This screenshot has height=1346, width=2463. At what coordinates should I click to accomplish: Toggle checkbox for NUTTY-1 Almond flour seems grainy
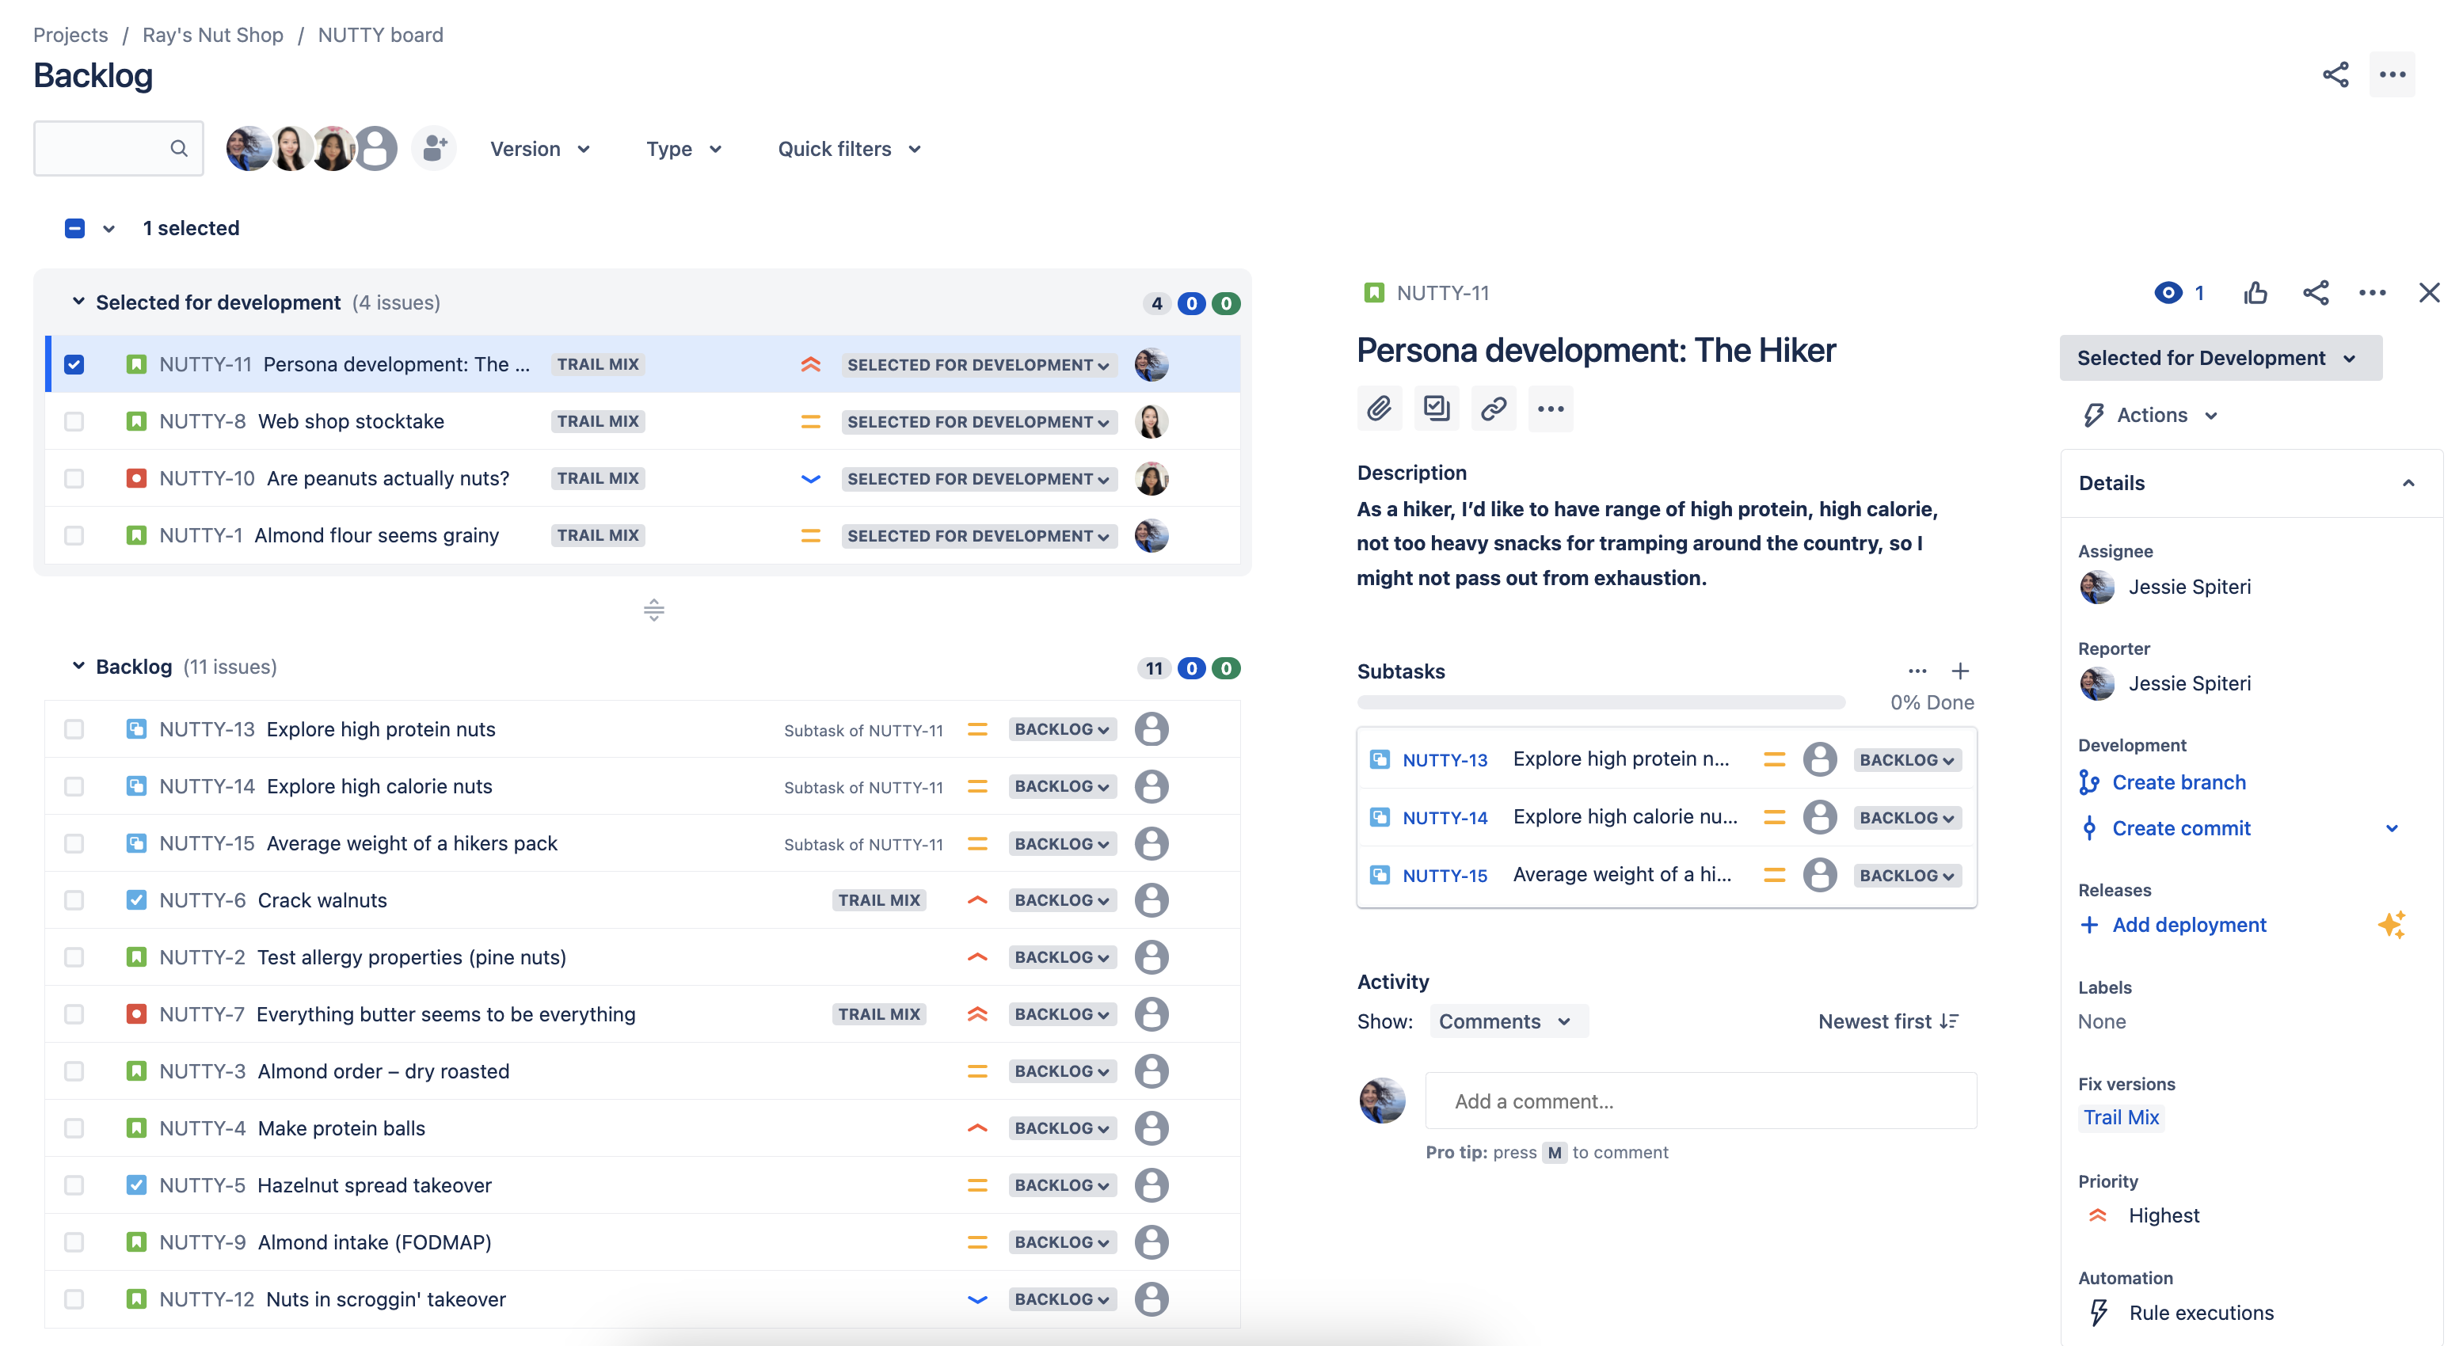[x=73, y=534]
